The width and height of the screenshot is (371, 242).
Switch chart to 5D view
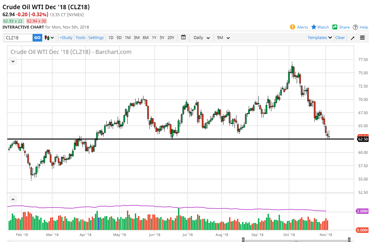click(x=119, y=37)
